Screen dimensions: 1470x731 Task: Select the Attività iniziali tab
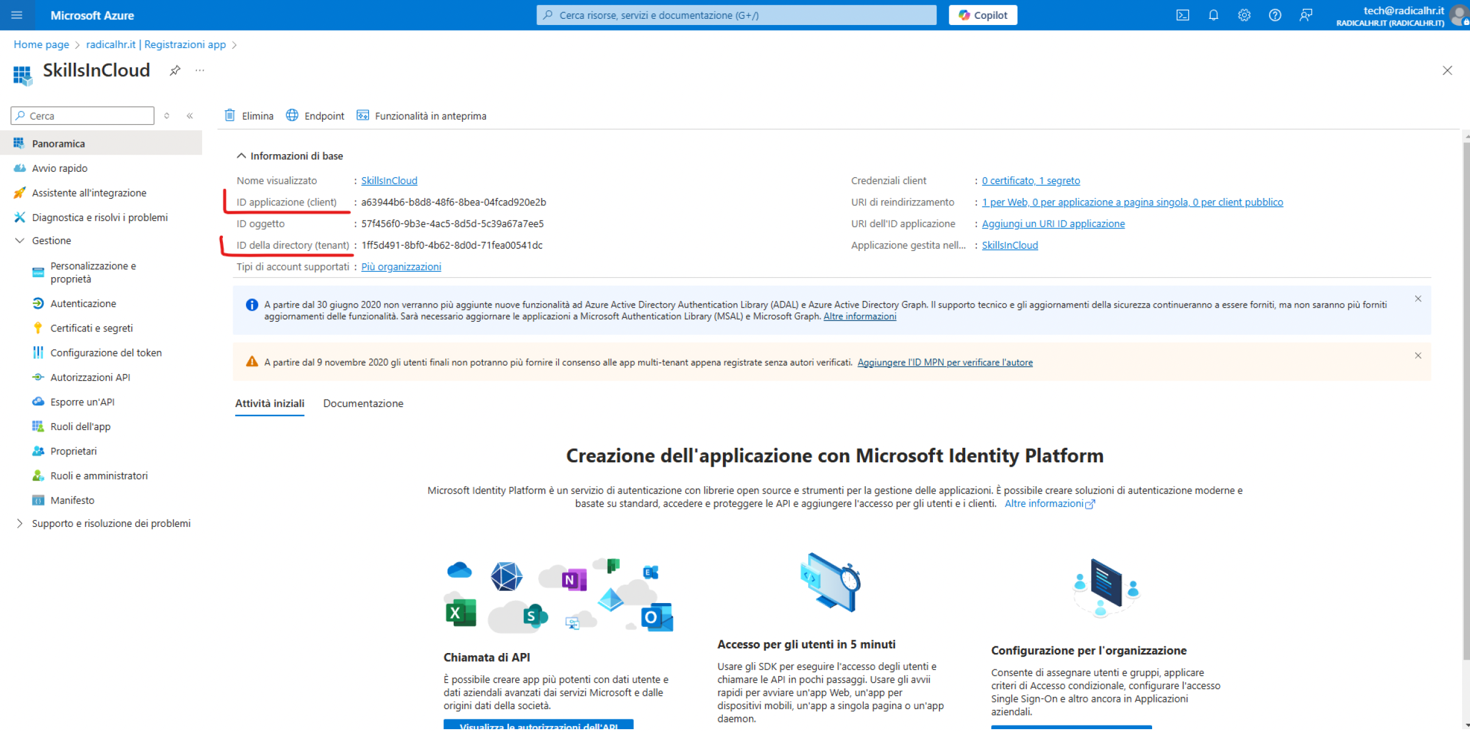pos(270,404)
